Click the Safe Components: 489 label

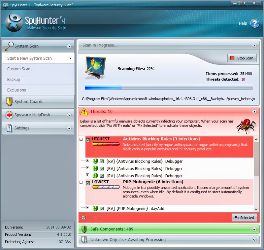coord(112,229)
